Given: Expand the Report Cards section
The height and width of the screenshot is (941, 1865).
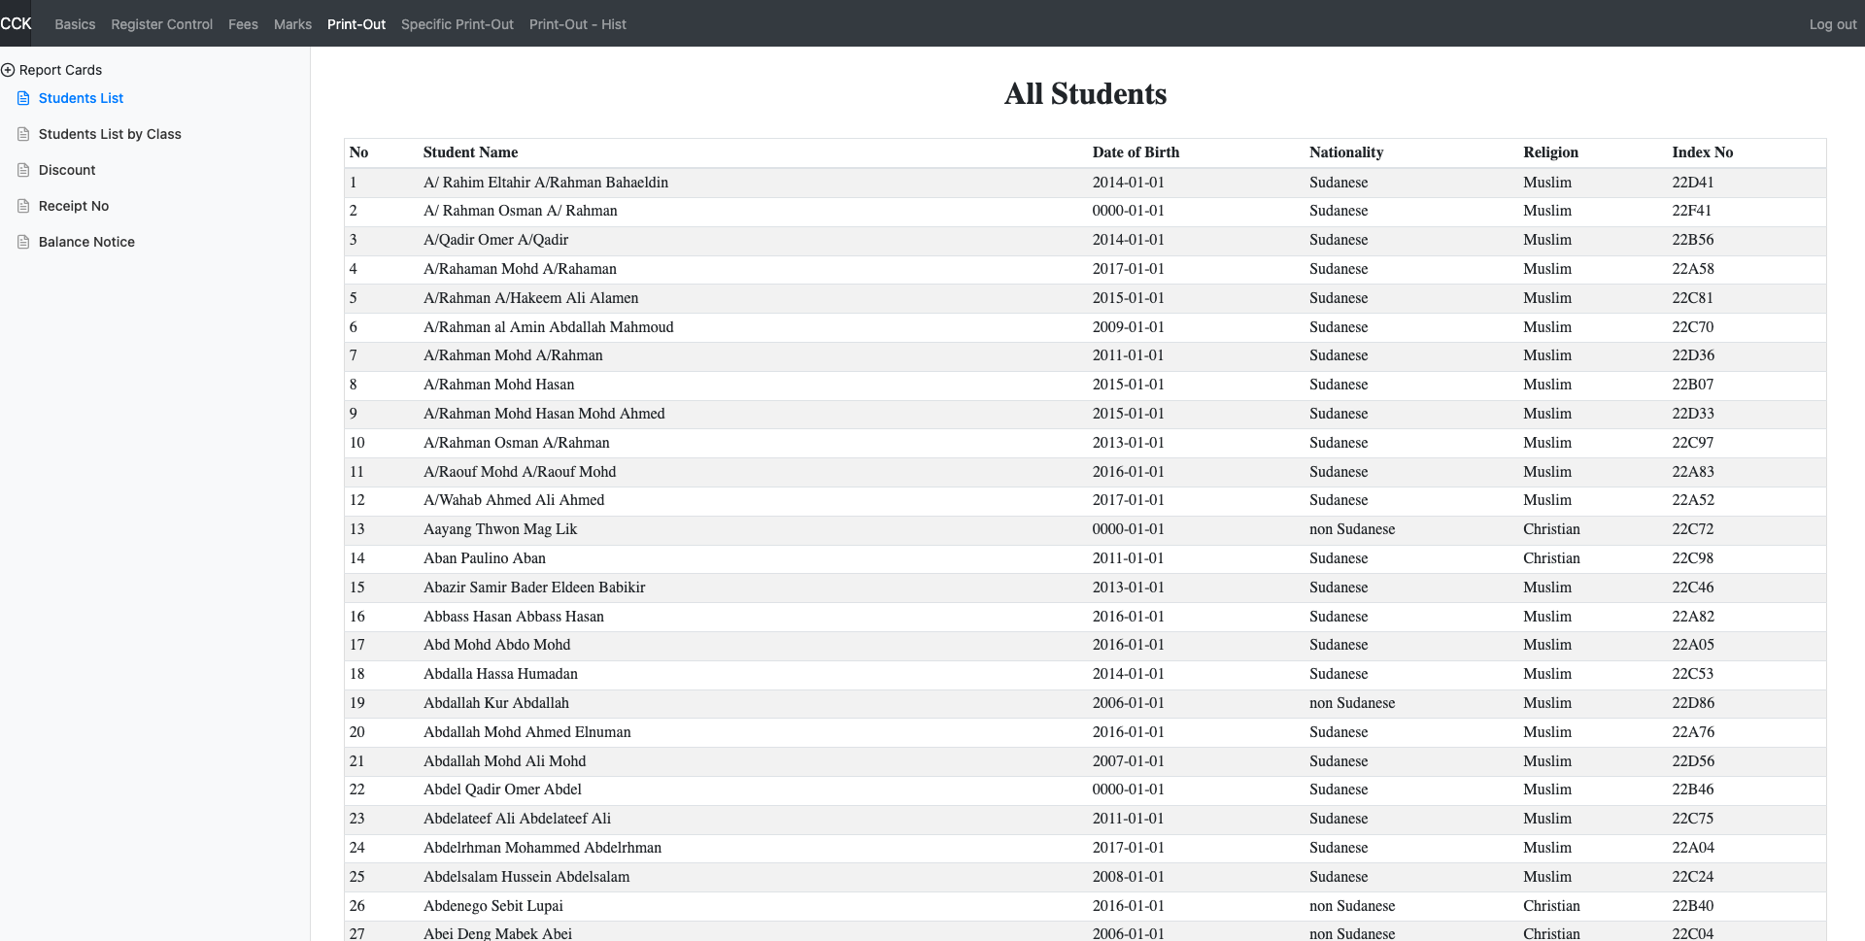Looking at the screenshot, I should point(60,70).
